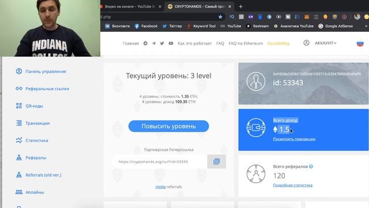Viewport: 369px width, 208px height.
Task: Open FAQ по Ethereum
Action: click(x=246, y=43)
